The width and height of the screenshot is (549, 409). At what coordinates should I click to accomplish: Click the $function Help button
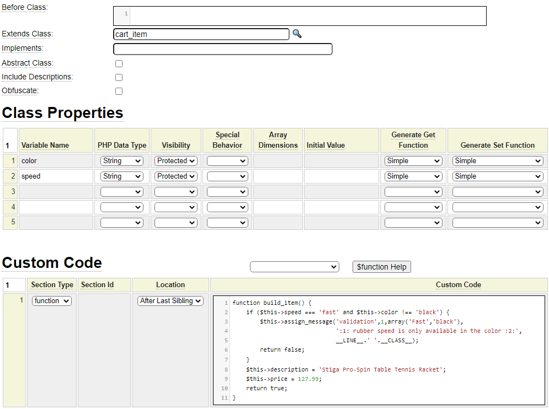381,267
